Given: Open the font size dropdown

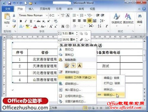Looking at the screenshot, I should tap(58, 15).
